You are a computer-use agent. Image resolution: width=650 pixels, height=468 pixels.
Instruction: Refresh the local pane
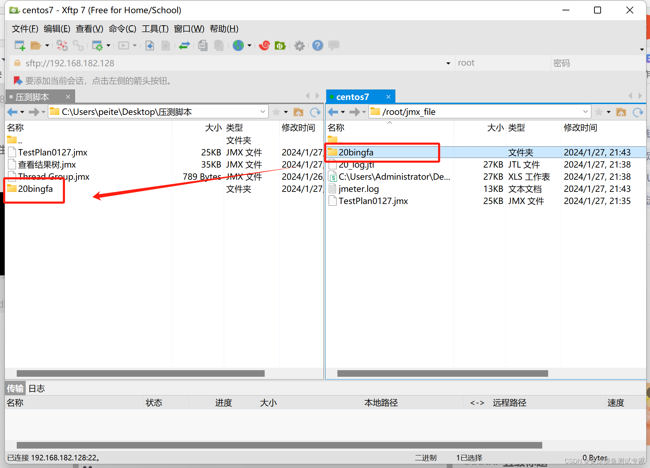315,112
